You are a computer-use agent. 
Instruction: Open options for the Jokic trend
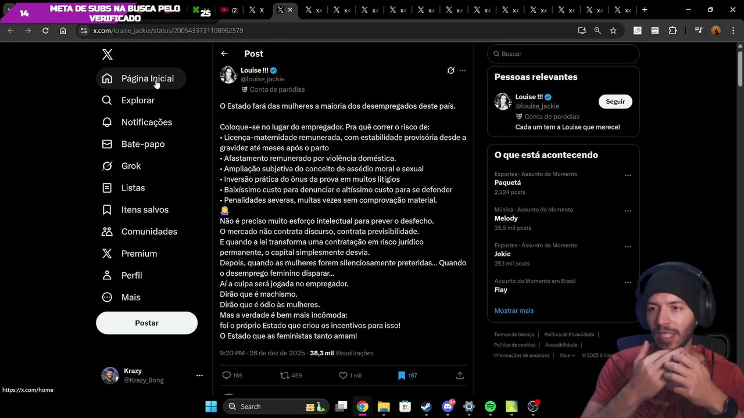pos(628,247)
